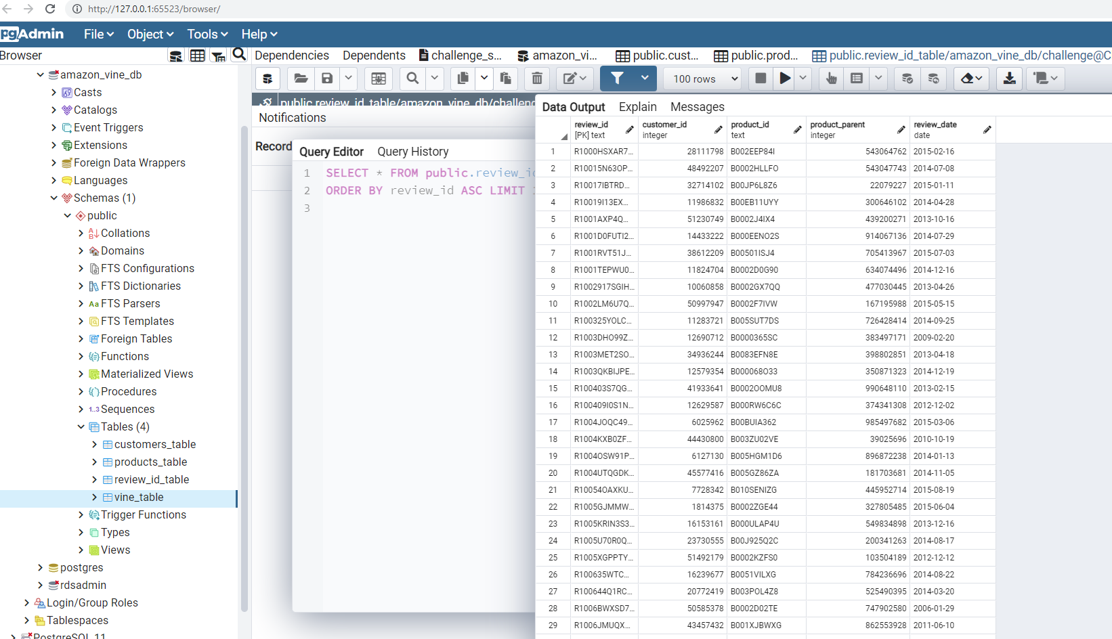Viewport: 1112px width, 639px height.
Task: Delete the selected row
Action: click(x=536, y=79)
